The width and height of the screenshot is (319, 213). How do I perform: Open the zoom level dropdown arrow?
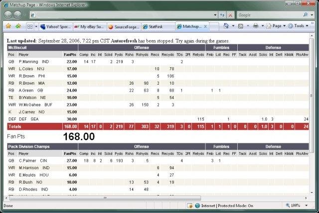pos(307,206)
